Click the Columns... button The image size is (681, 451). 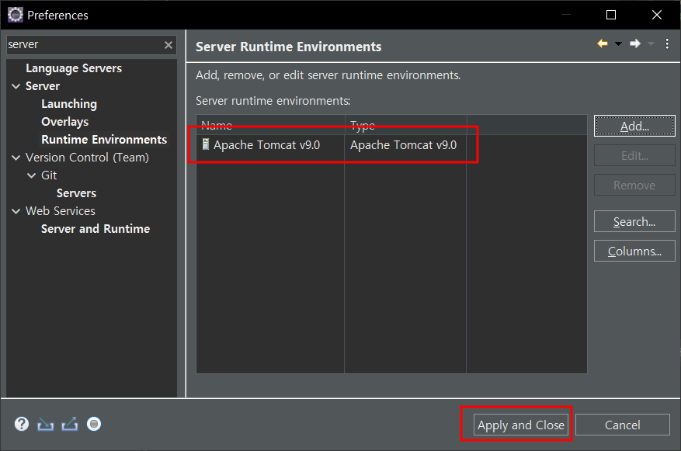click(x=634, y=251)
